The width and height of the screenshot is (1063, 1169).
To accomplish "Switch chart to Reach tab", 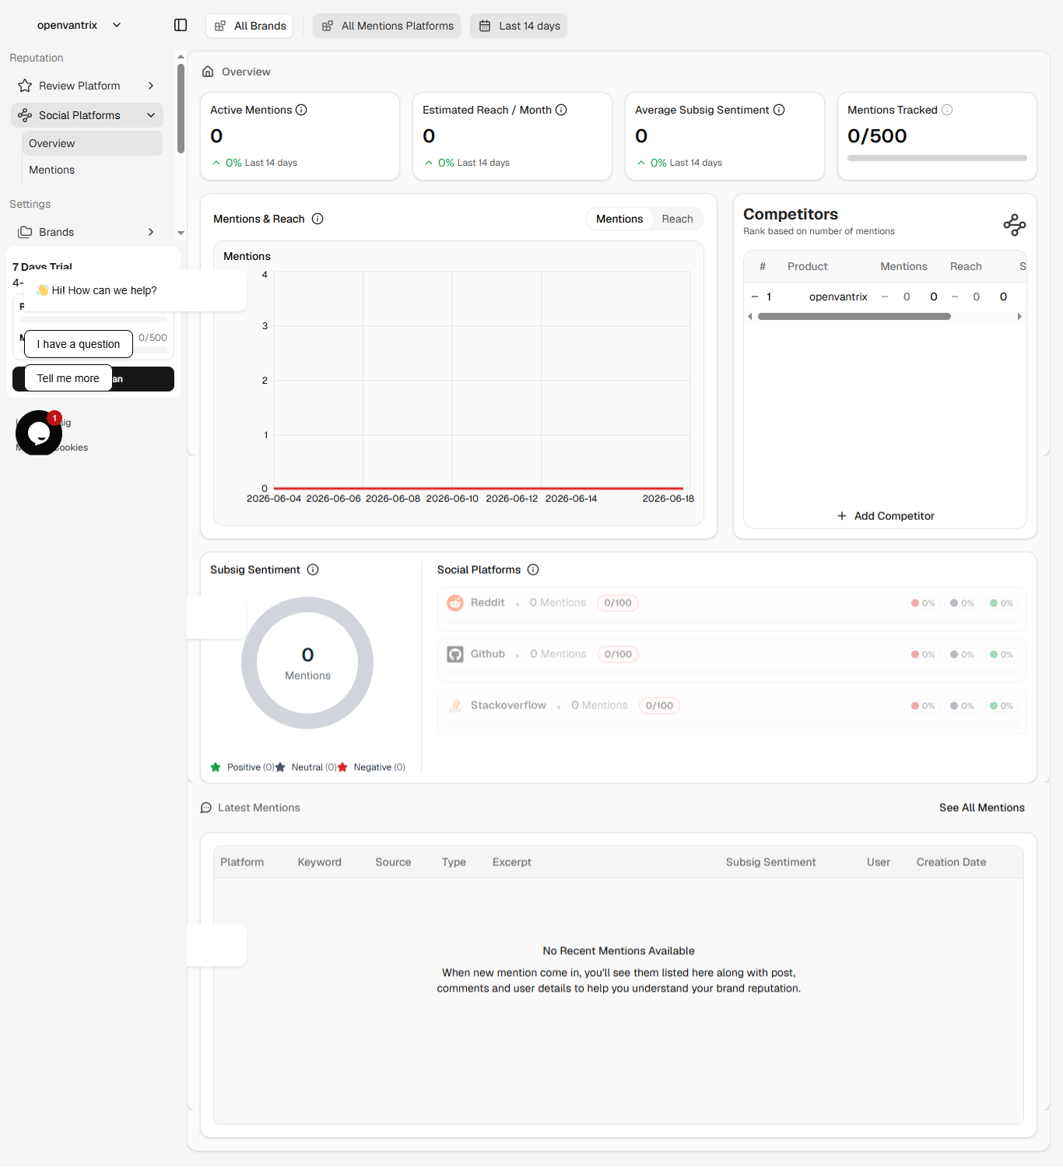I will (x=677, y=219).
